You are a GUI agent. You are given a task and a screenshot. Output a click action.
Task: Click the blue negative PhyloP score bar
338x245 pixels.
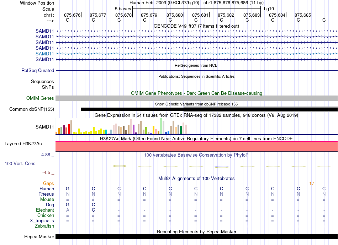[222, 167]
